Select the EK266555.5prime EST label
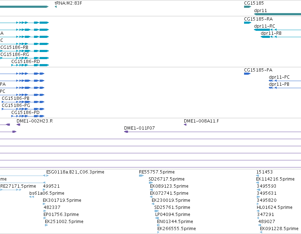301x234 pixels. (x=176, y=229)
